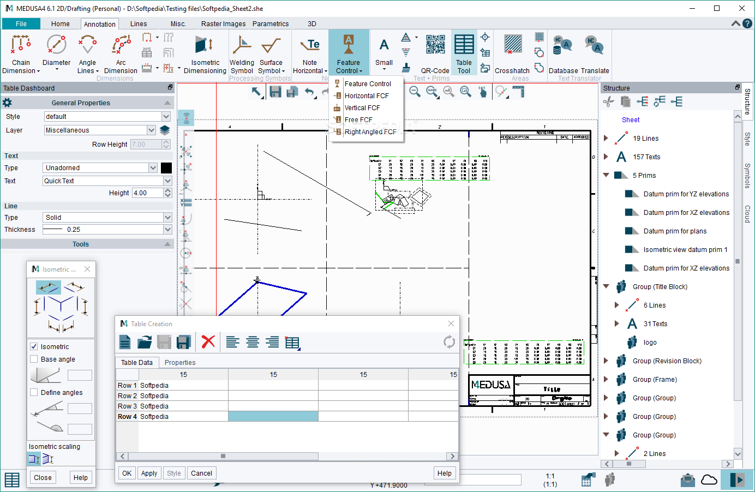Uncheck the Isometric checkbox
755x492 pixels.
click(x=34, y=347)
